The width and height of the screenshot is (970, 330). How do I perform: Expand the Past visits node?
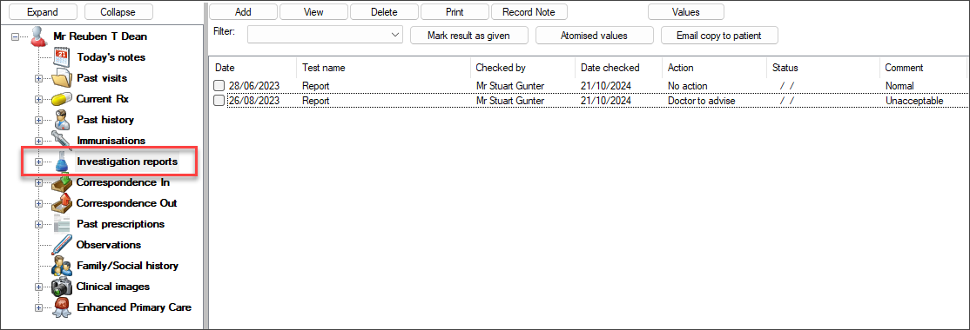pos(38,79)
